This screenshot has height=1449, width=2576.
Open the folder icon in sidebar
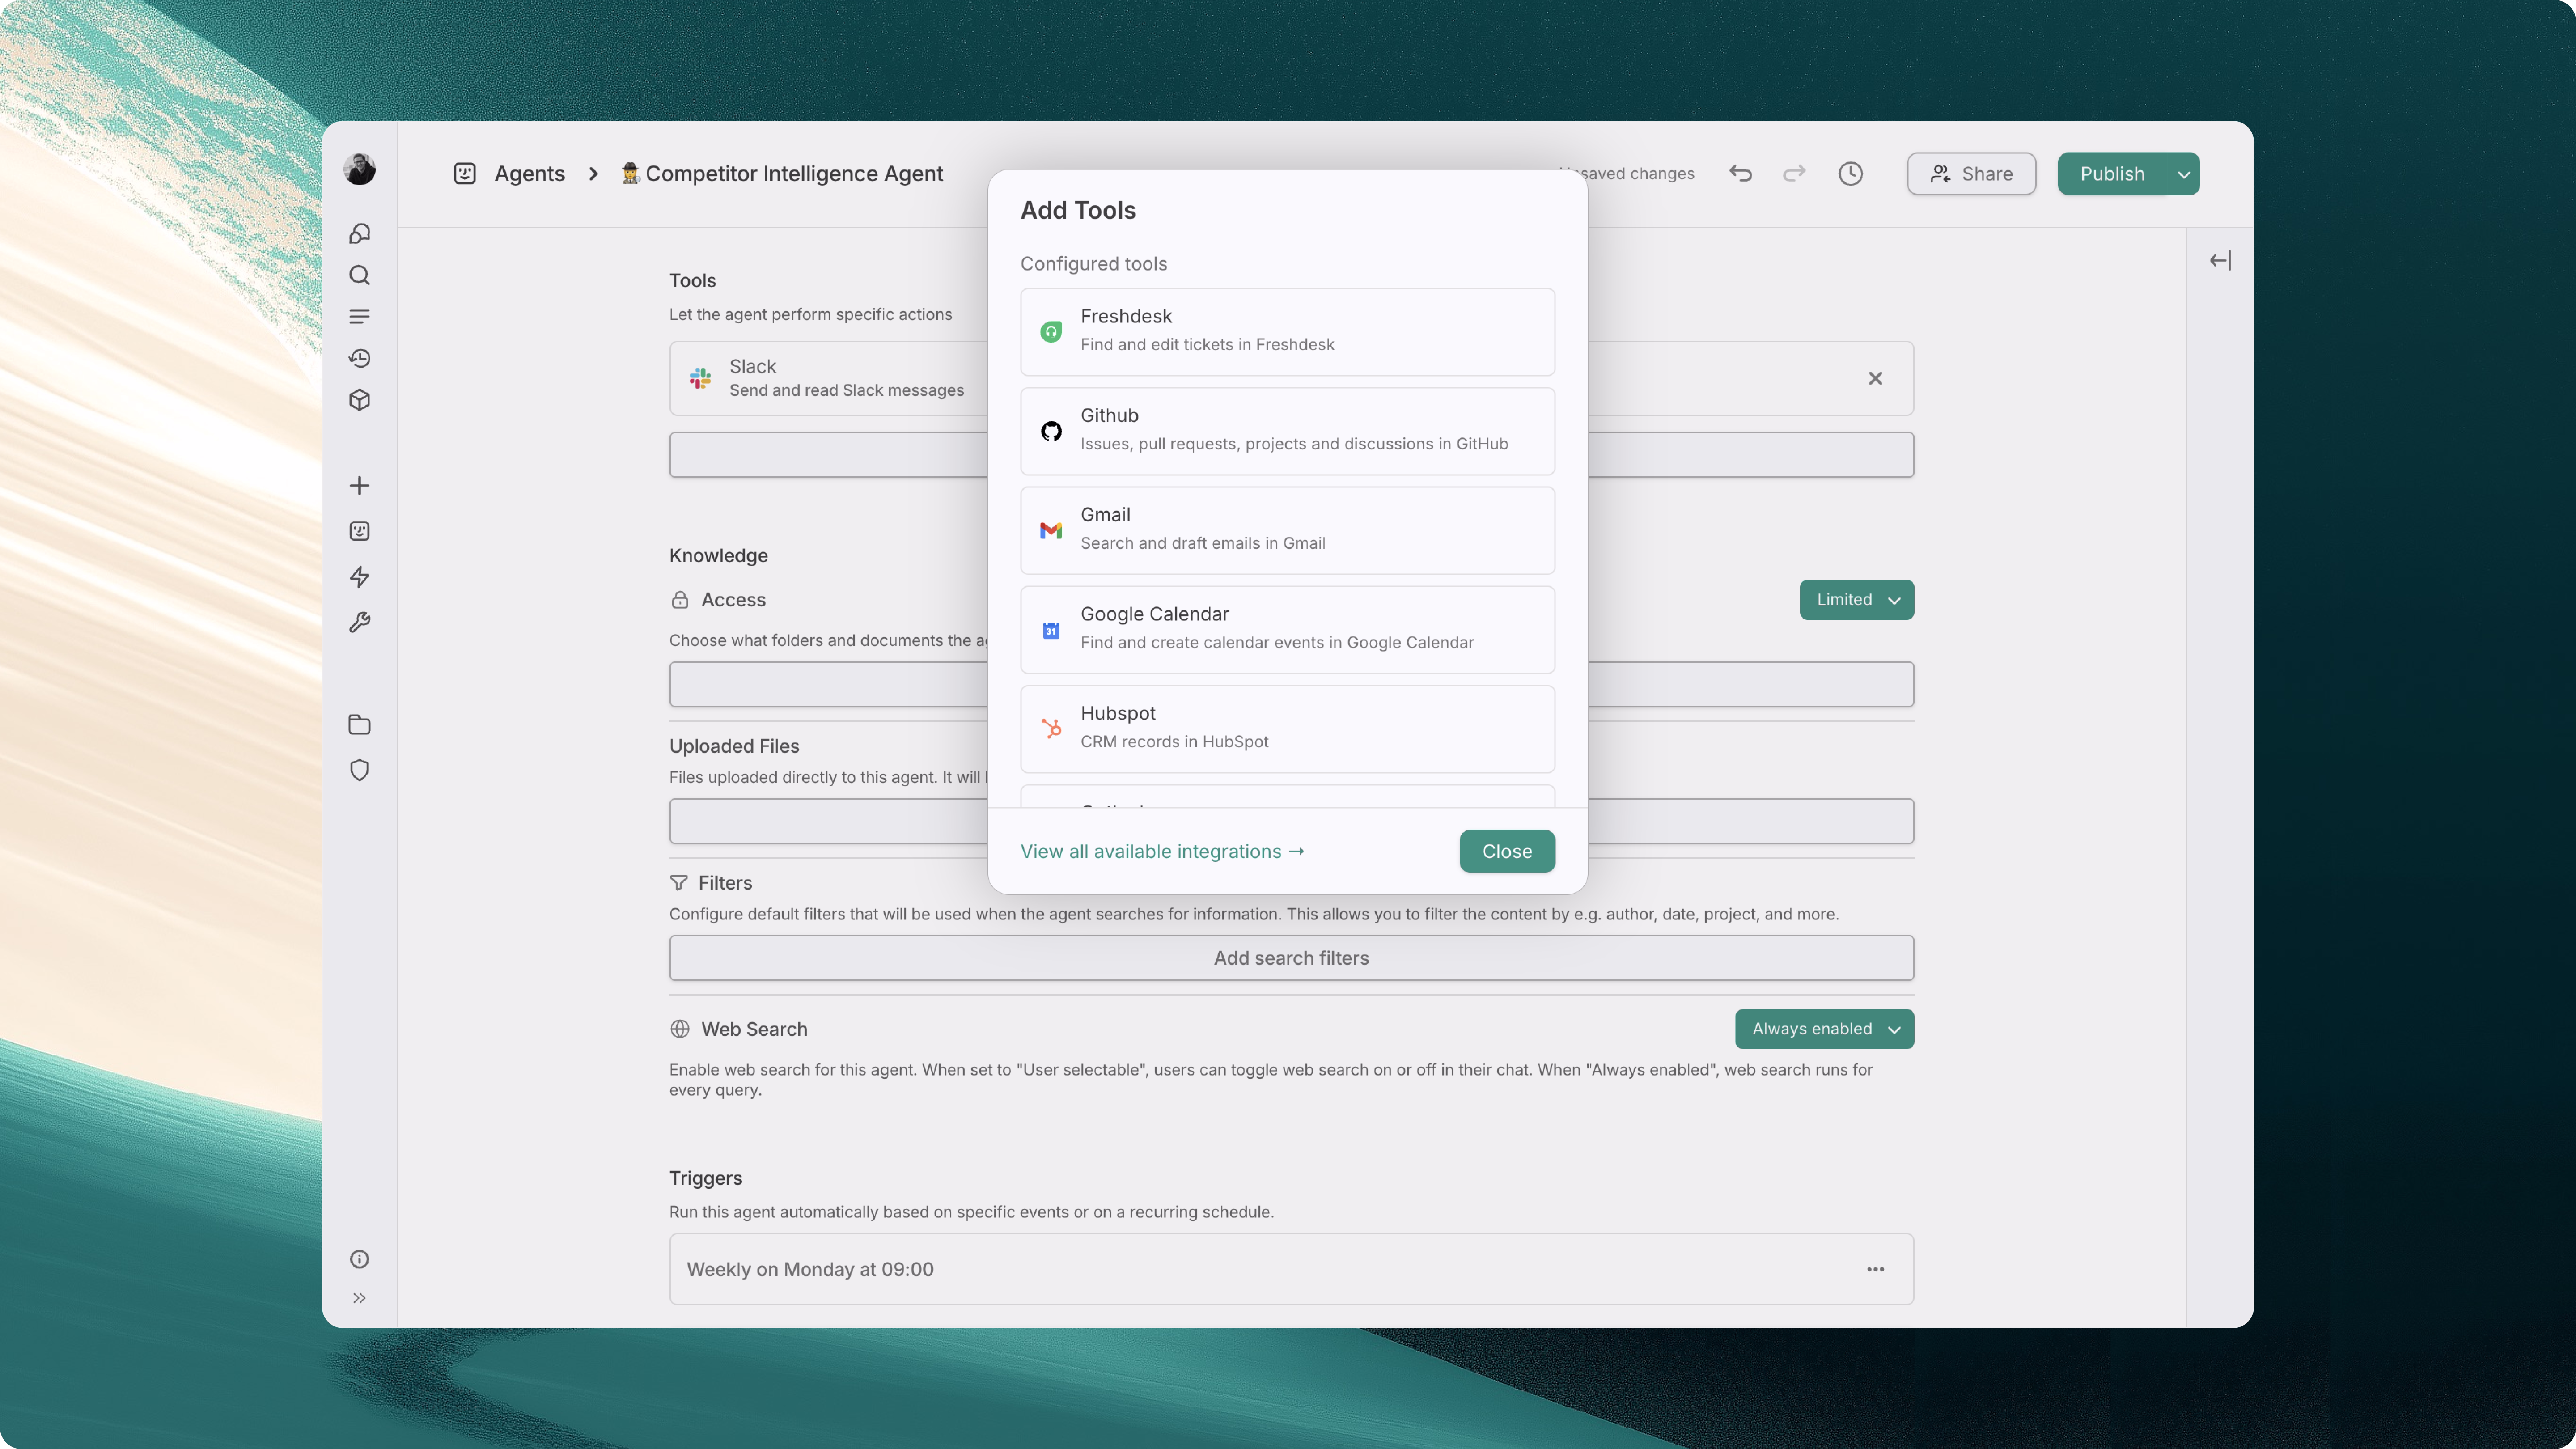(x=359, y=725)
